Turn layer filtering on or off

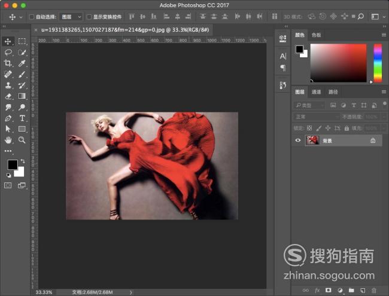[x=385, y=103]
